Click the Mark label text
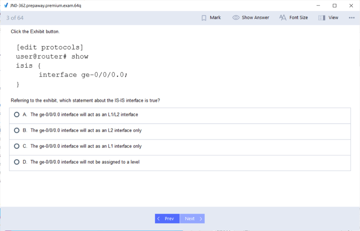The image size is (360, 231). pos(215,18)
